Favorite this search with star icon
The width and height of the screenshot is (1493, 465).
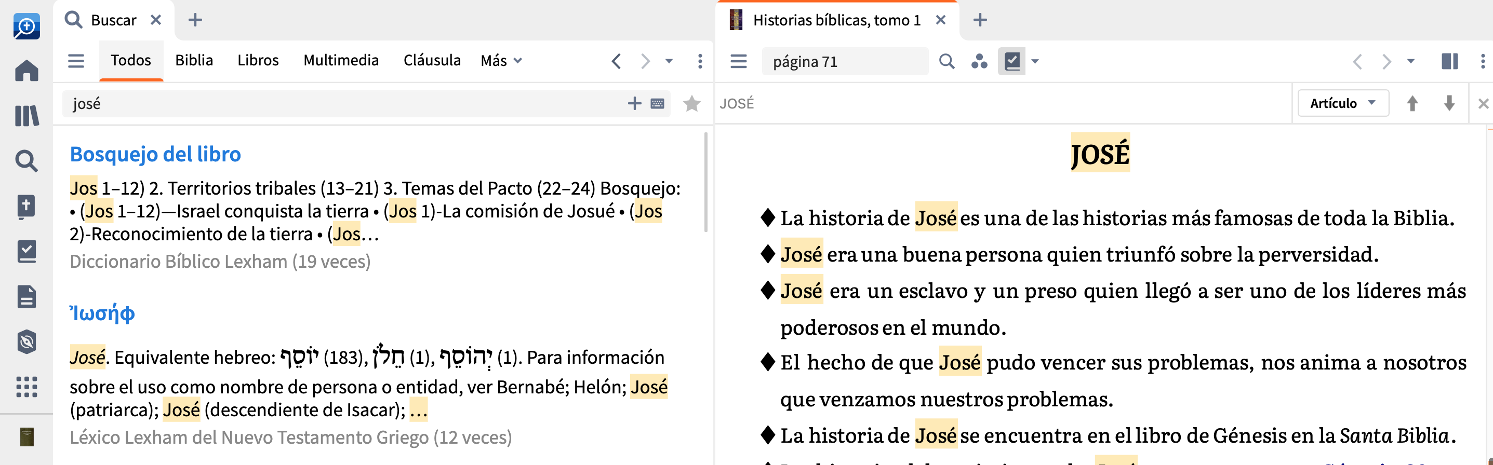click(692, 103)
